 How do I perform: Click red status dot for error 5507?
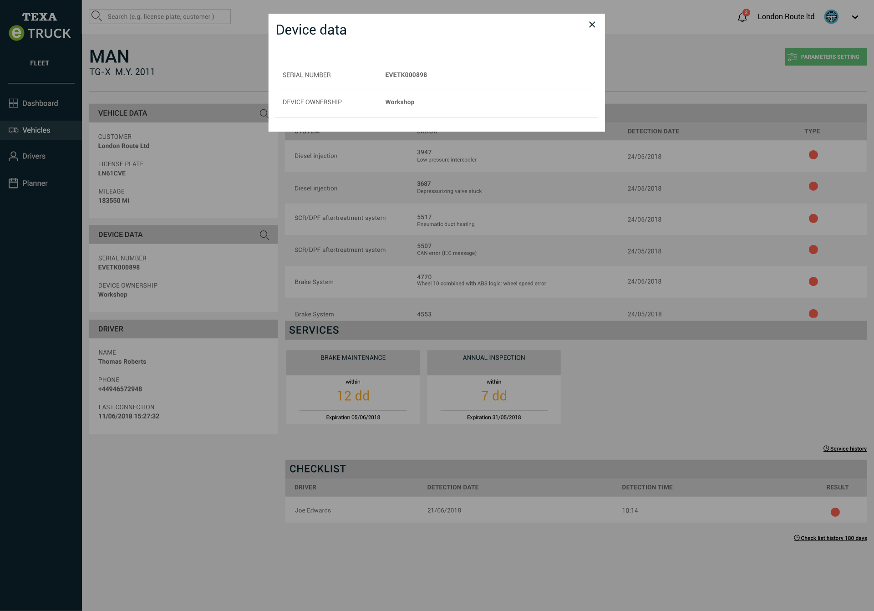813,249
